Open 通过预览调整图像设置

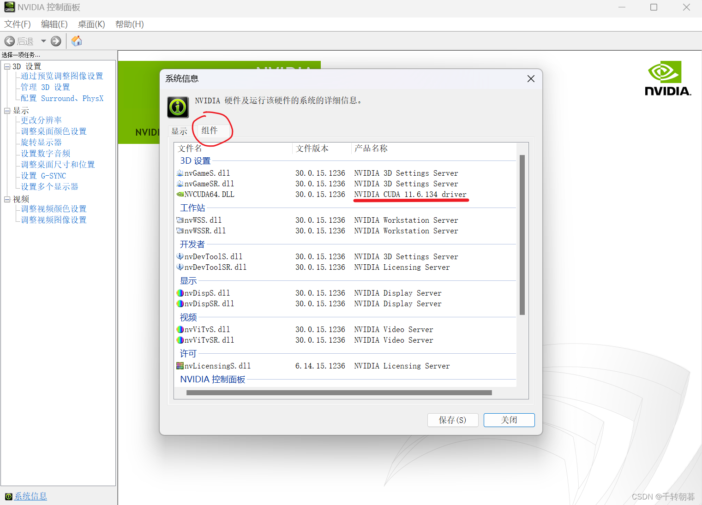62,76
